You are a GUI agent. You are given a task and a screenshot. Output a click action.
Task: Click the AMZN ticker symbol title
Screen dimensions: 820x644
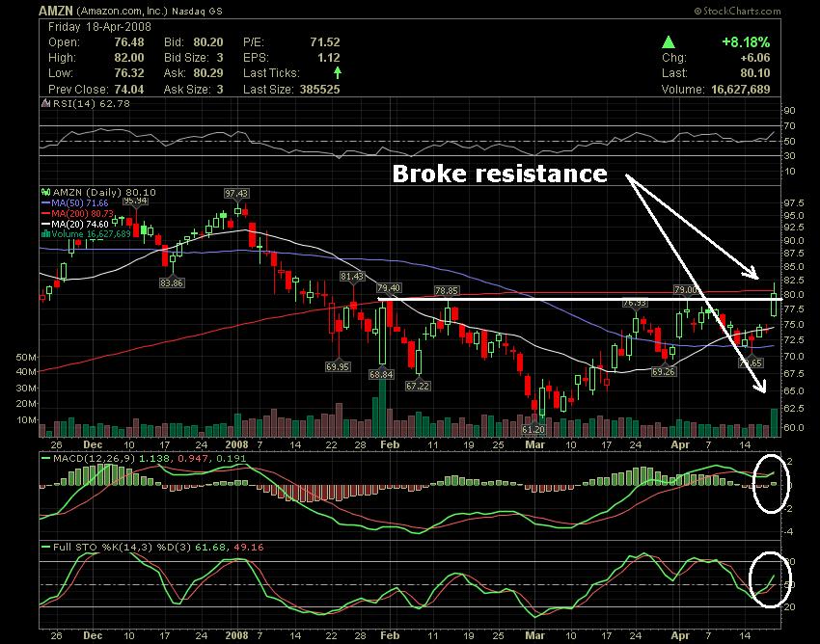coord(55,11)
